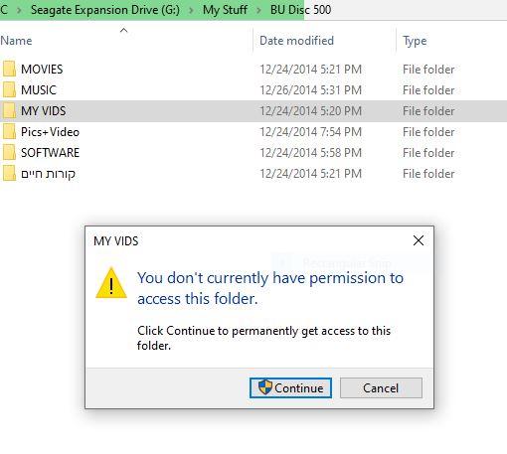
Task: Click the MOVIES folder icon
Action: click(9, 69)
